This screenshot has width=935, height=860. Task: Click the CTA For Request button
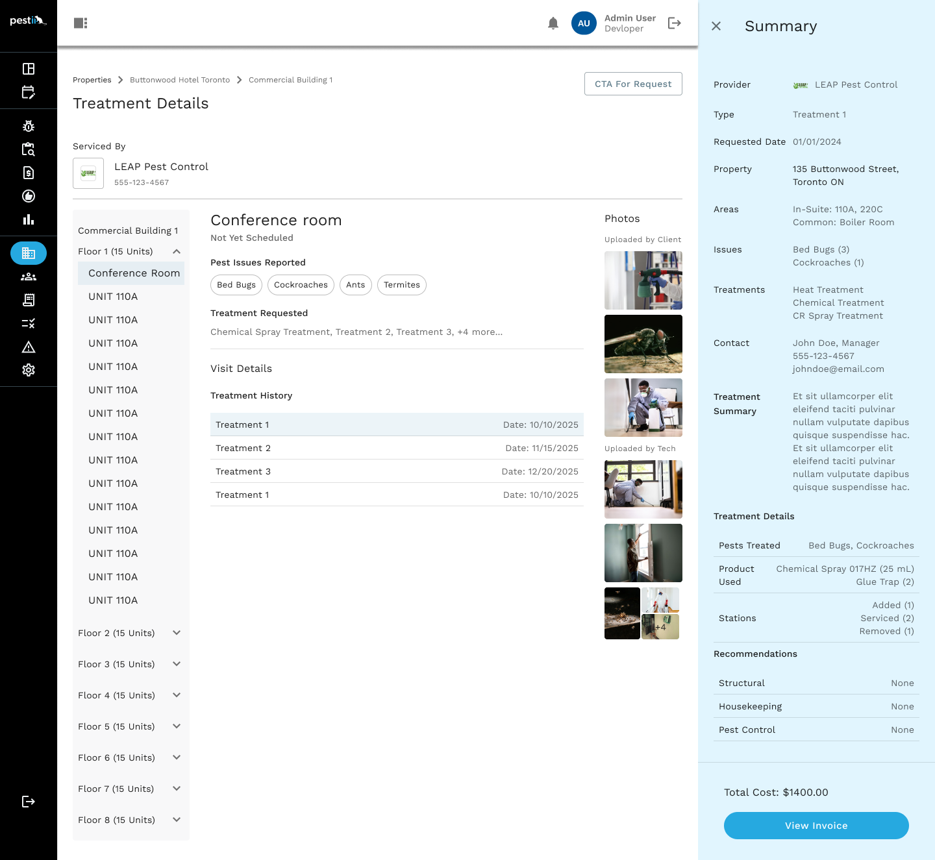633,84
